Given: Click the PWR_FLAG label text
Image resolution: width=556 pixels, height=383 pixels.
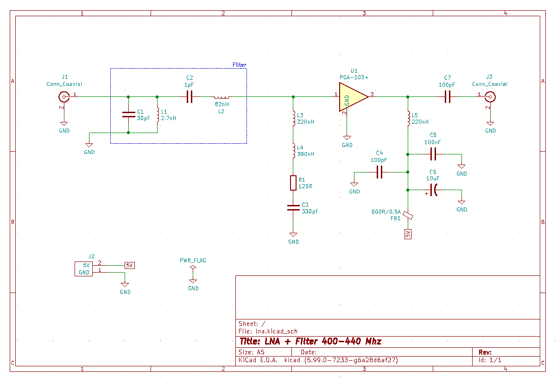Looking at the screenshot, I should pos(193,260).
